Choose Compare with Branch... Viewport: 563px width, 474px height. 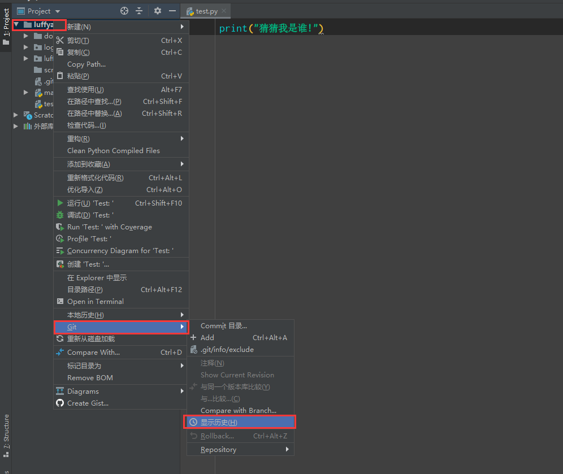click(240, 411)
